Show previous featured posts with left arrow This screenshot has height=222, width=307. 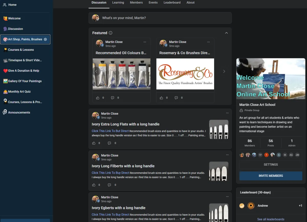(96, 71)
